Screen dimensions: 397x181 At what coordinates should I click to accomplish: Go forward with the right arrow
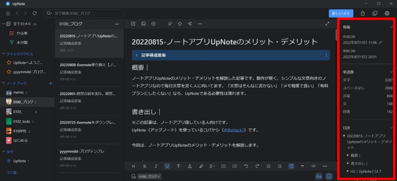[x=25, y=13]
